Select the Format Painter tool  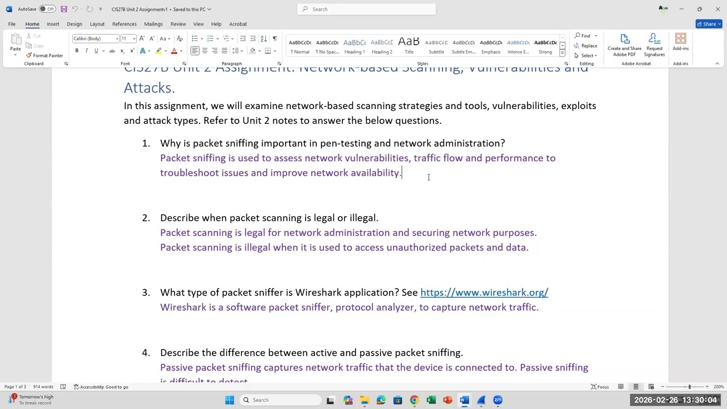[x=44, y=56]
